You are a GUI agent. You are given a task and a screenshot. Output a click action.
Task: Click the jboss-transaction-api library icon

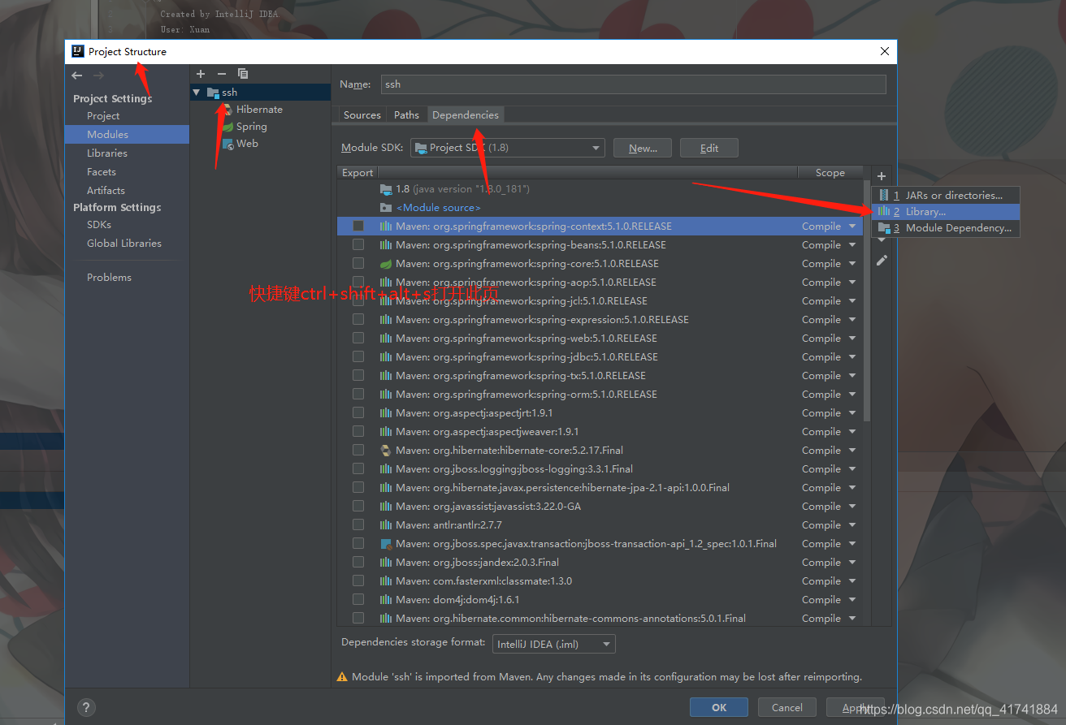click(x=386, y=544)
